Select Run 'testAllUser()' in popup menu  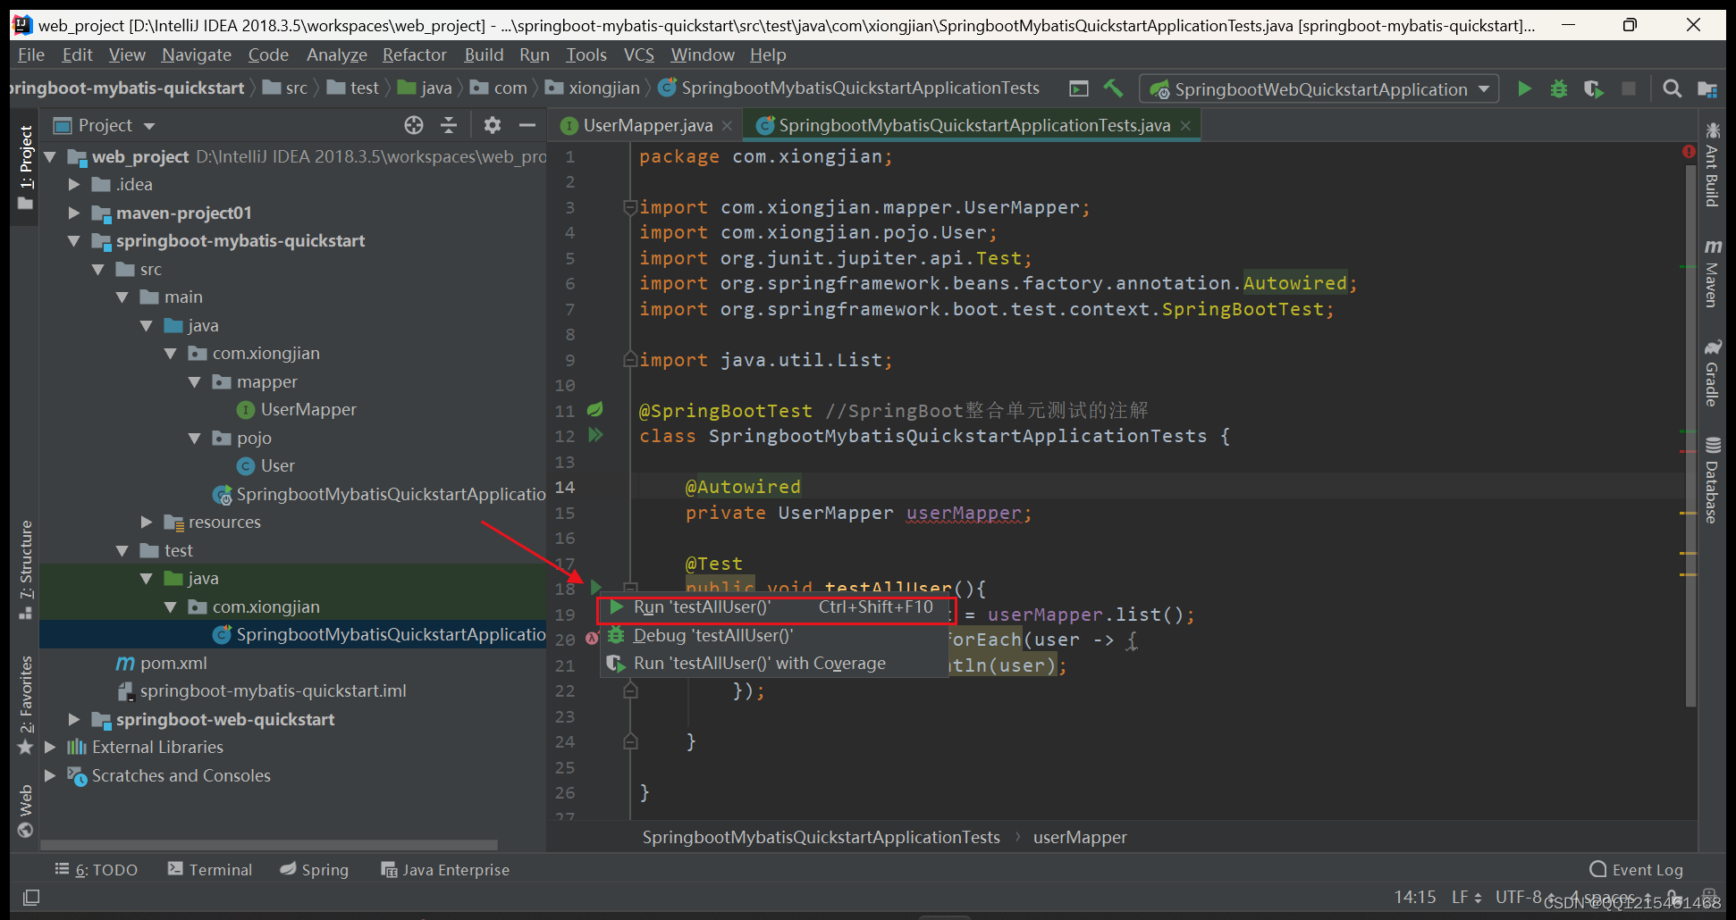(x=774, y=607)
